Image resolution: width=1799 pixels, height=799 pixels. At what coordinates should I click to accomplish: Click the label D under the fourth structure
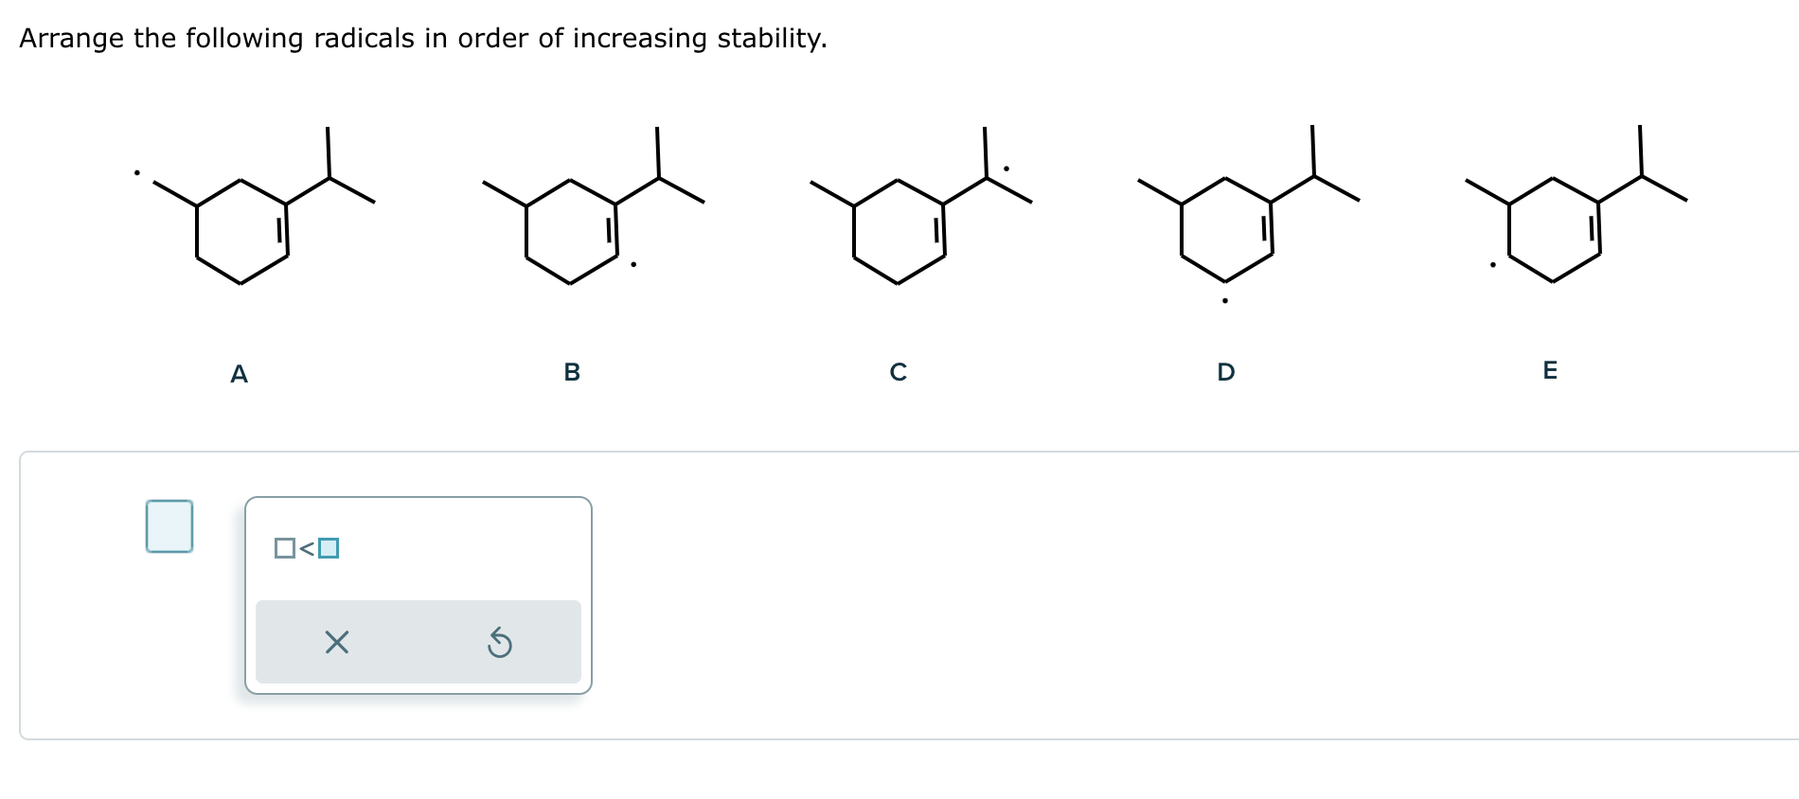click(1225, 373)
